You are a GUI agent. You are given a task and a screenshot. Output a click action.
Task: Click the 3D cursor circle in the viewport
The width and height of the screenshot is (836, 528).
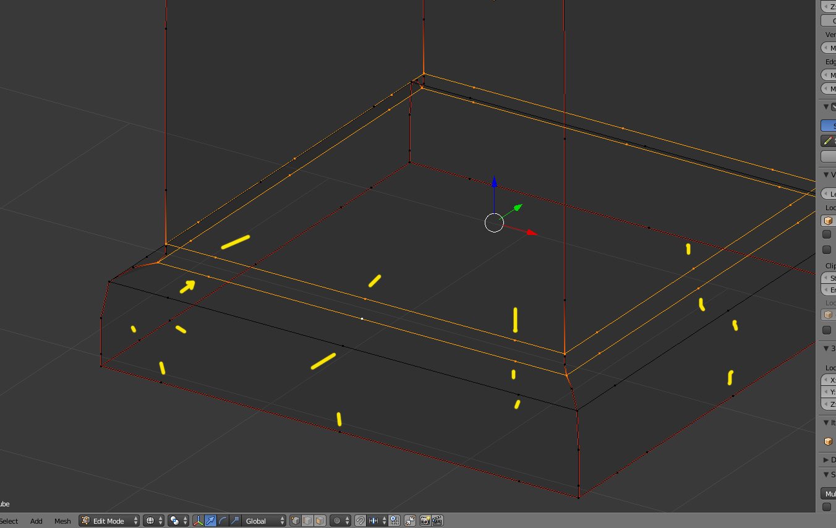(494, 223)
